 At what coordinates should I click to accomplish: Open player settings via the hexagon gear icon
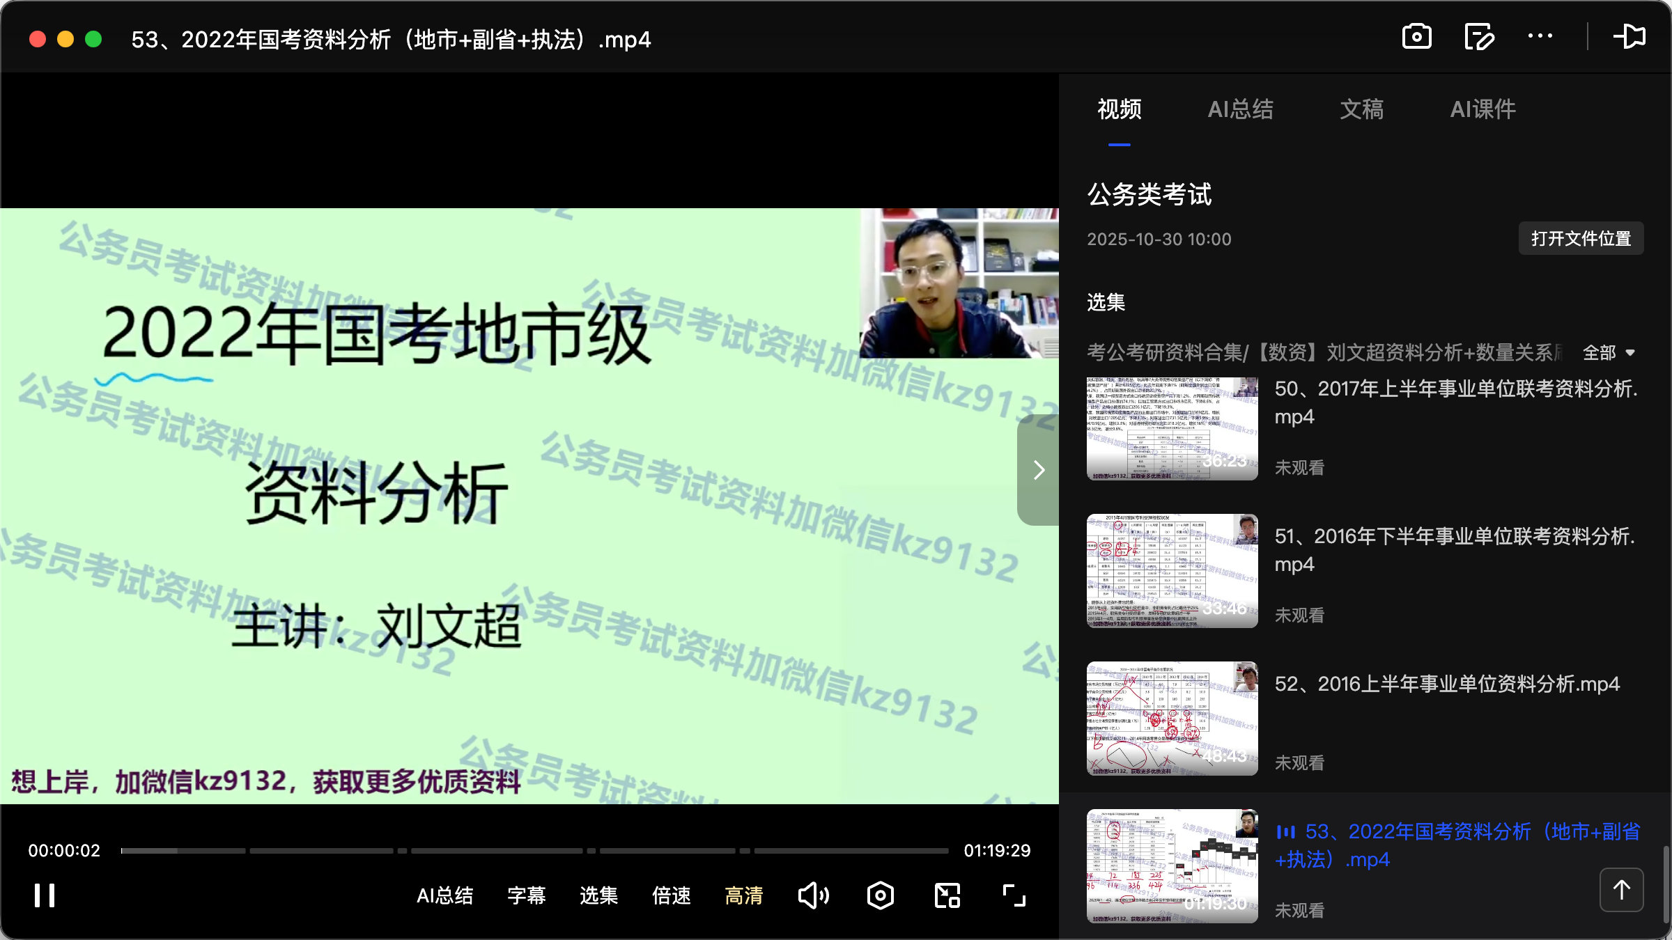click(880, 895)
